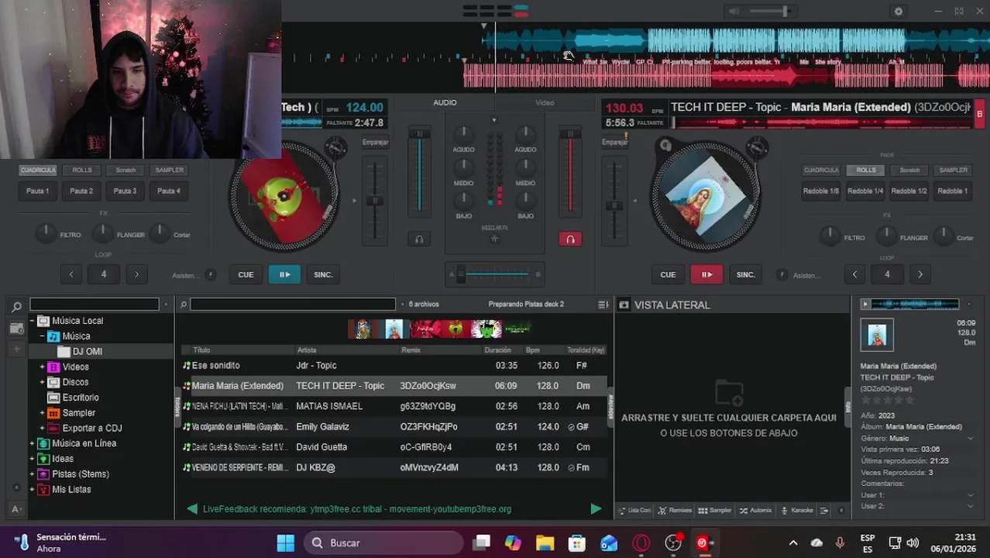The height and width of the screenshot is (558, 990).
Task: Click the microphone icon in system tray
Action: click(x=840, y=542)
